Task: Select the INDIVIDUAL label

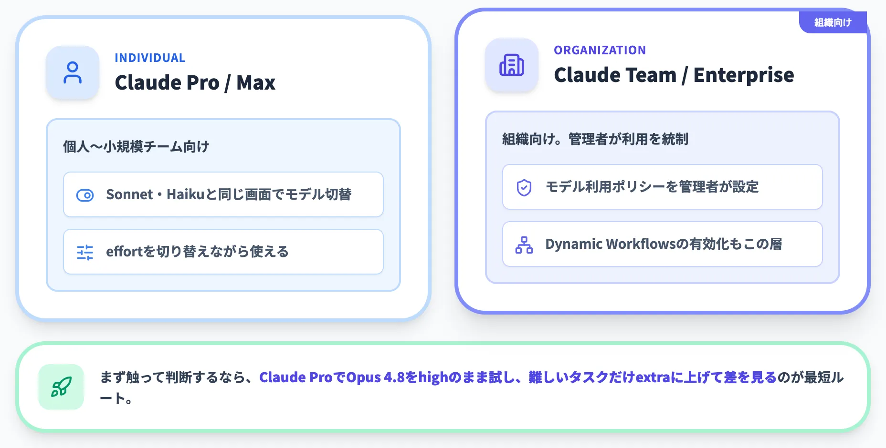Action: point(150,58)
